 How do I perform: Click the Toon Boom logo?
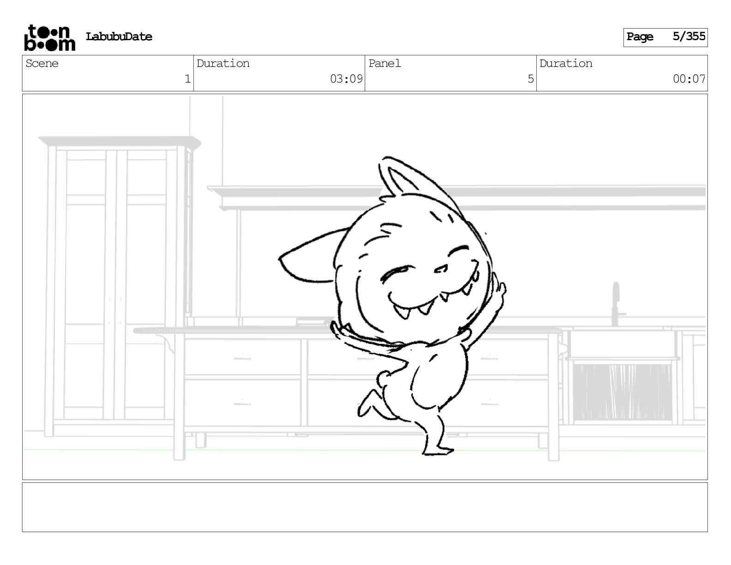(49, 37)
